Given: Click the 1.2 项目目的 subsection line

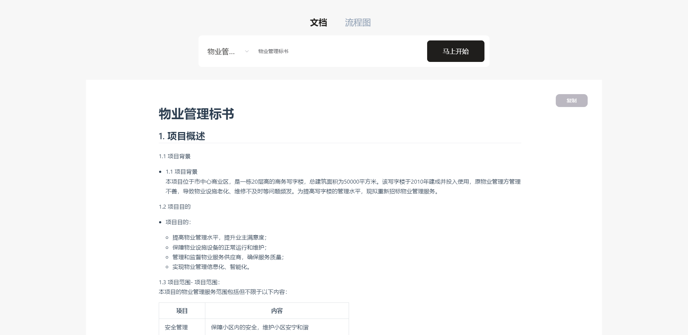Looking at the screenshot, I should click(175, 207).
